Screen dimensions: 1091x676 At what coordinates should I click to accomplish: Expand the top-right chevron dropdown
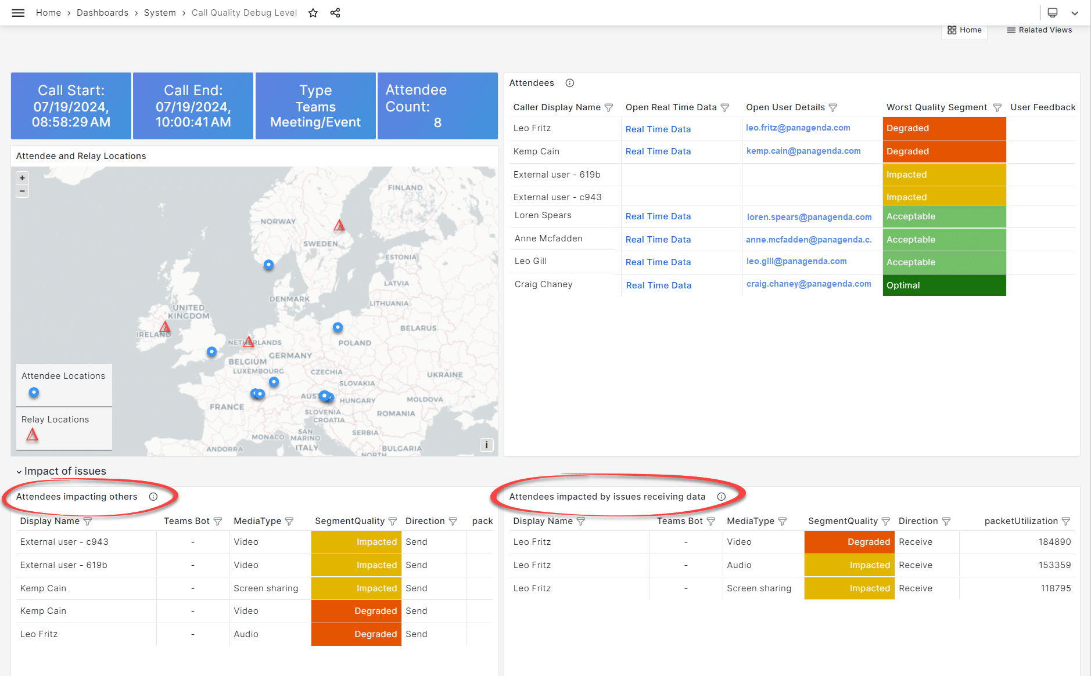click(1075, 13)
